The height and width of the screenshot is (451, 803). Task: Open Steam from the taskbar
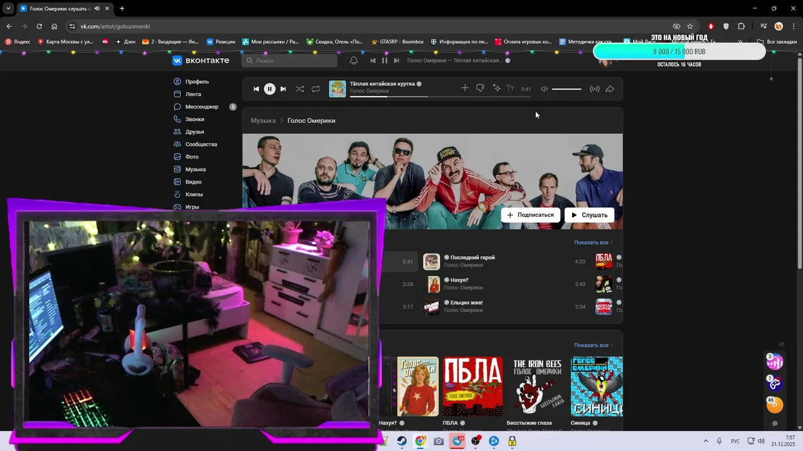tap(401, 441)
